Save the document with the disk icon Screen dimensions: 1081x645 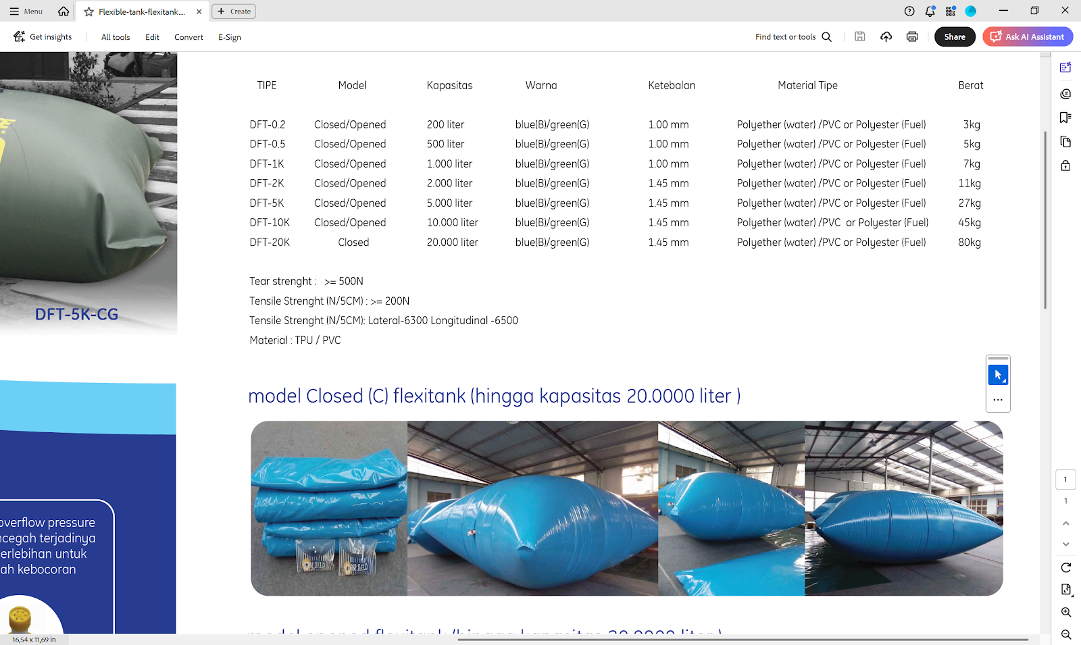coord(859,37)
